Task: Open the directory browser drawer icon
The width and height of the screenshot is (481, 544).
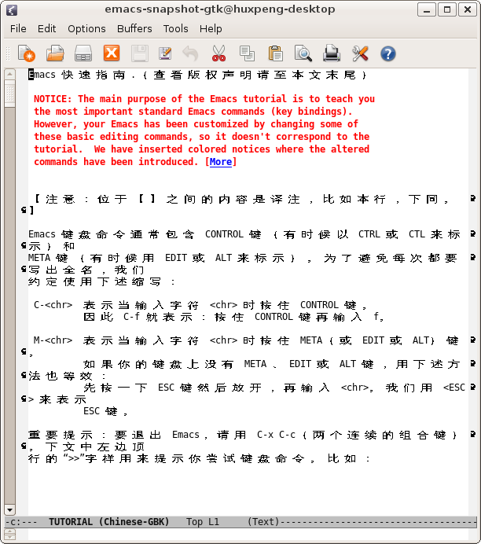Action: [x=83, y=53]
